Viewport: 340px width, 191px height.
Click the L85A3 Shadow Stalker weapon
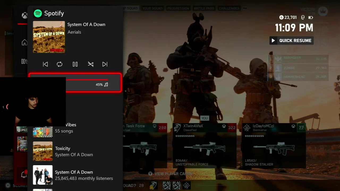coord(274,149)
